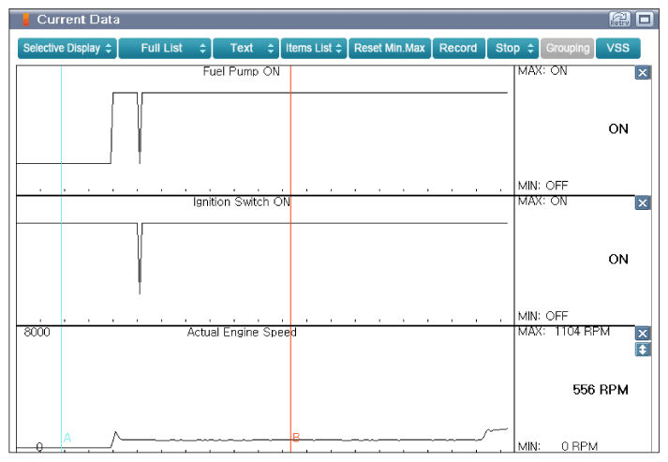Image resolution: width=668 pixels, height=462 pixels.
Task: Click the Actual Engine Speed scale adjust icon
Action: (643, 350)
